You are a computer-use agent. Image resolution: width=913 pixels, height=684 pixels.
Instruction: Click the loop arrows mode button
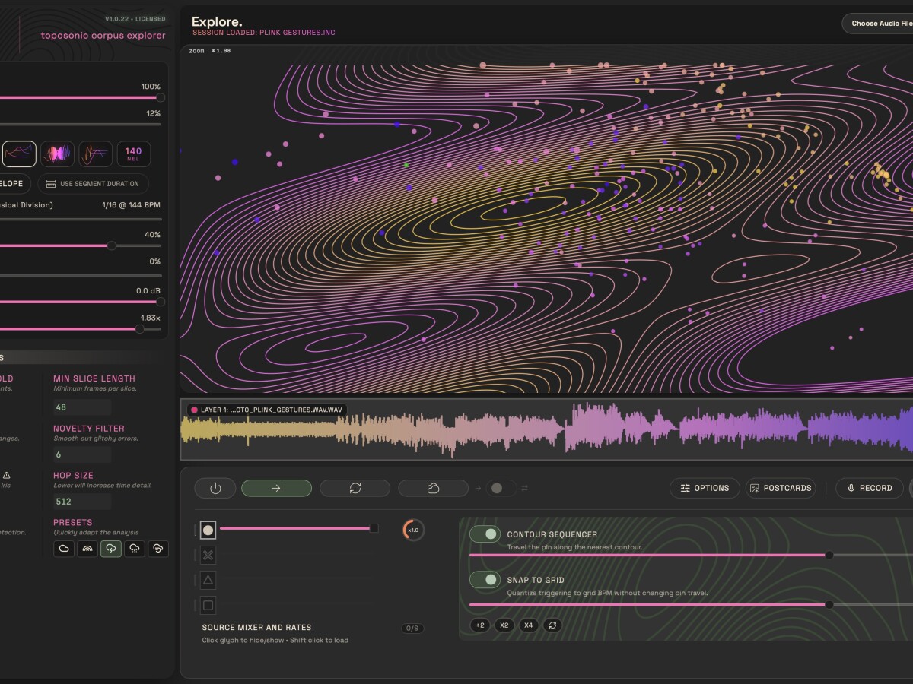point(355,488)
